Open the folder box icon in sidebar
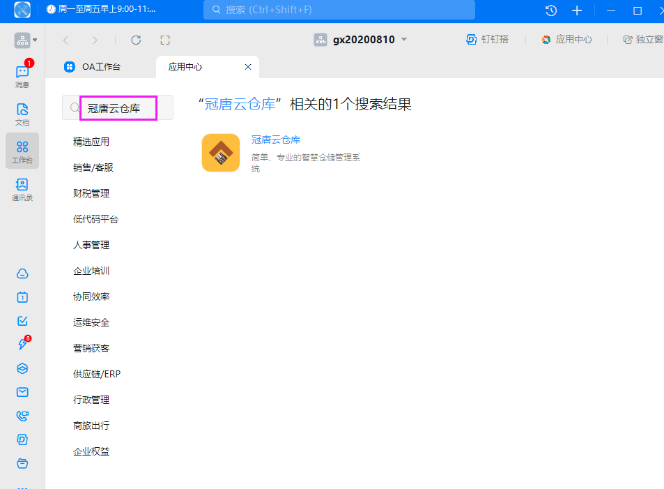The image size is (664, 489). tap(22, 464)
